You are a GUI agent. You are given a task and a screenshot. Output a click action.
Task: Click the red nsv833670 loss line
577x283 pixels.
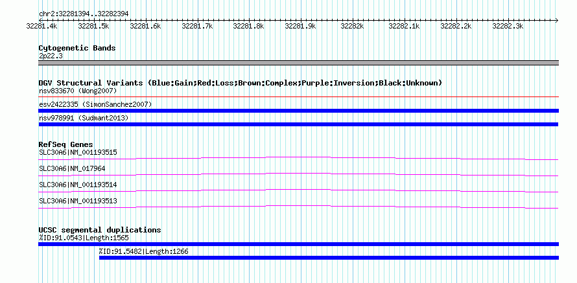tap(298, 97)
